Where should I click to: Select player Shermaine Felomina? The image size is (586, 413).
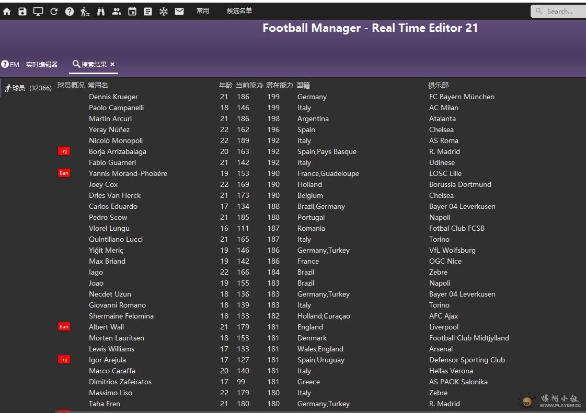(121, 316)
